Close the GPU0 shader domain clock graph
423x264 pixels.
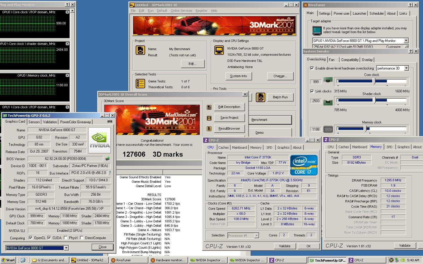pyautogui.click(x=67, y=44)
